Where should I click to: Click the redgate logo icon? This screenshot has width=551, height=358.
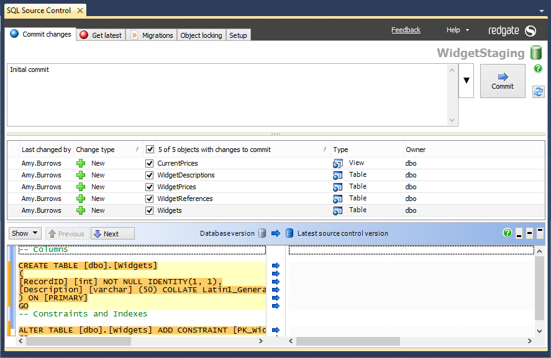point(531,31)
